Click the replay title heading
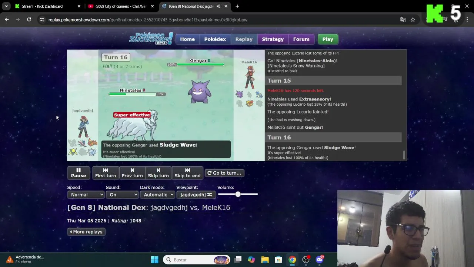Viewport: 474px width, 267px height. point(149,207)
